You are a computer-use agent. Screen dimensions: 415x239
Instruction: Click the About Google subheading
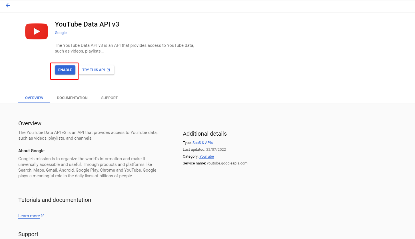tap(31, 151)
